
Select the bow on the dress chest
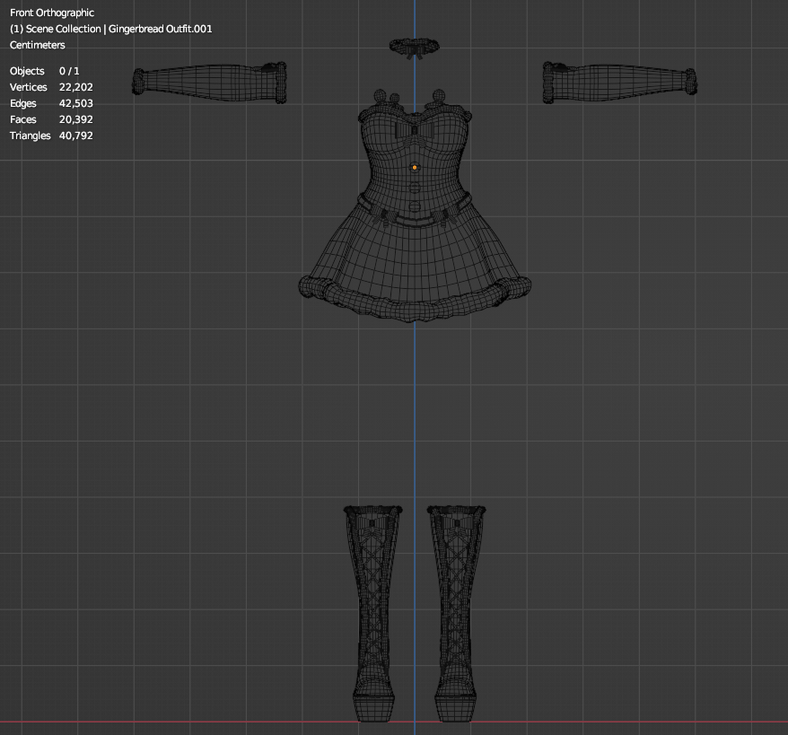[414, 132]
